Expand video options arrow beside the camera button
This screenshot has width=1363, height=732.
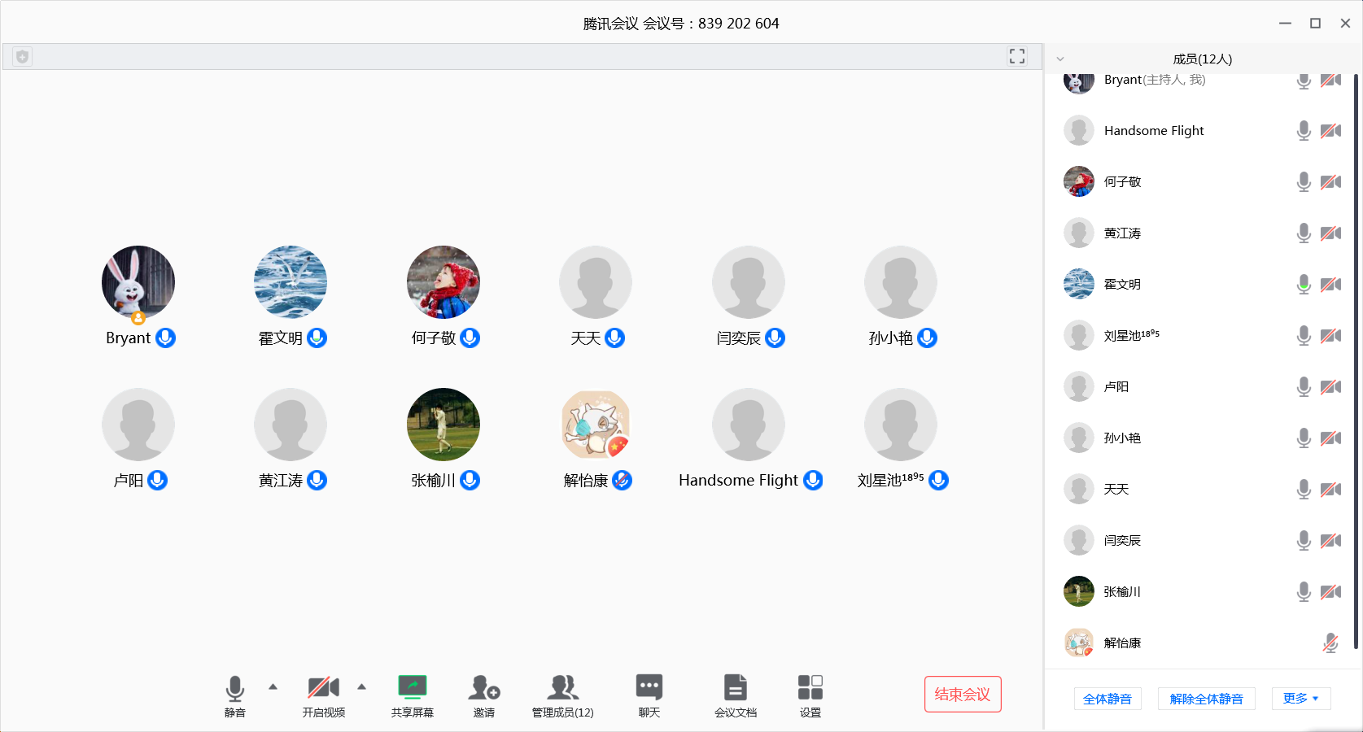pos(362,687)
